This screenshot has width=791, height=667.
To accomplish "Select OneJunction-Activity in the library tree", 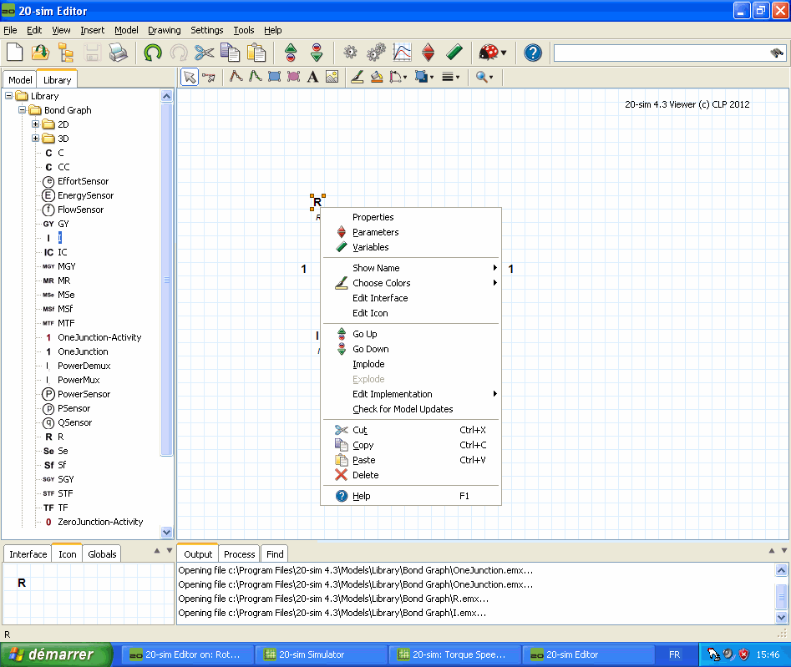I will point(99,337).
